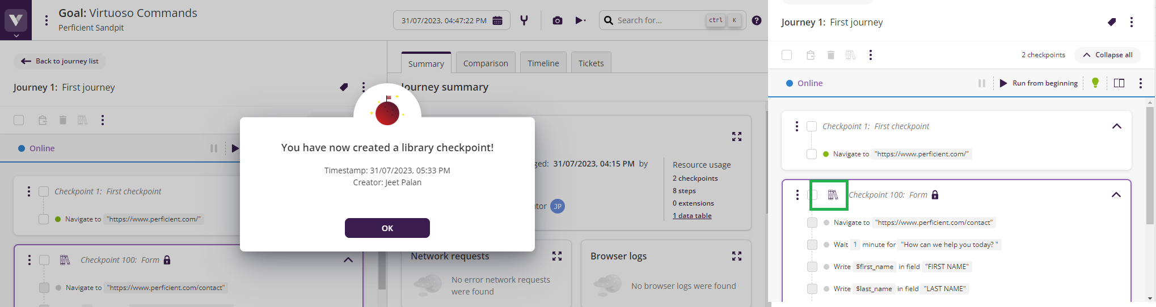The image size is (1156, 307).
Task: Tick the Write $first_name step checkbox
Action: (x=812, y=267)
